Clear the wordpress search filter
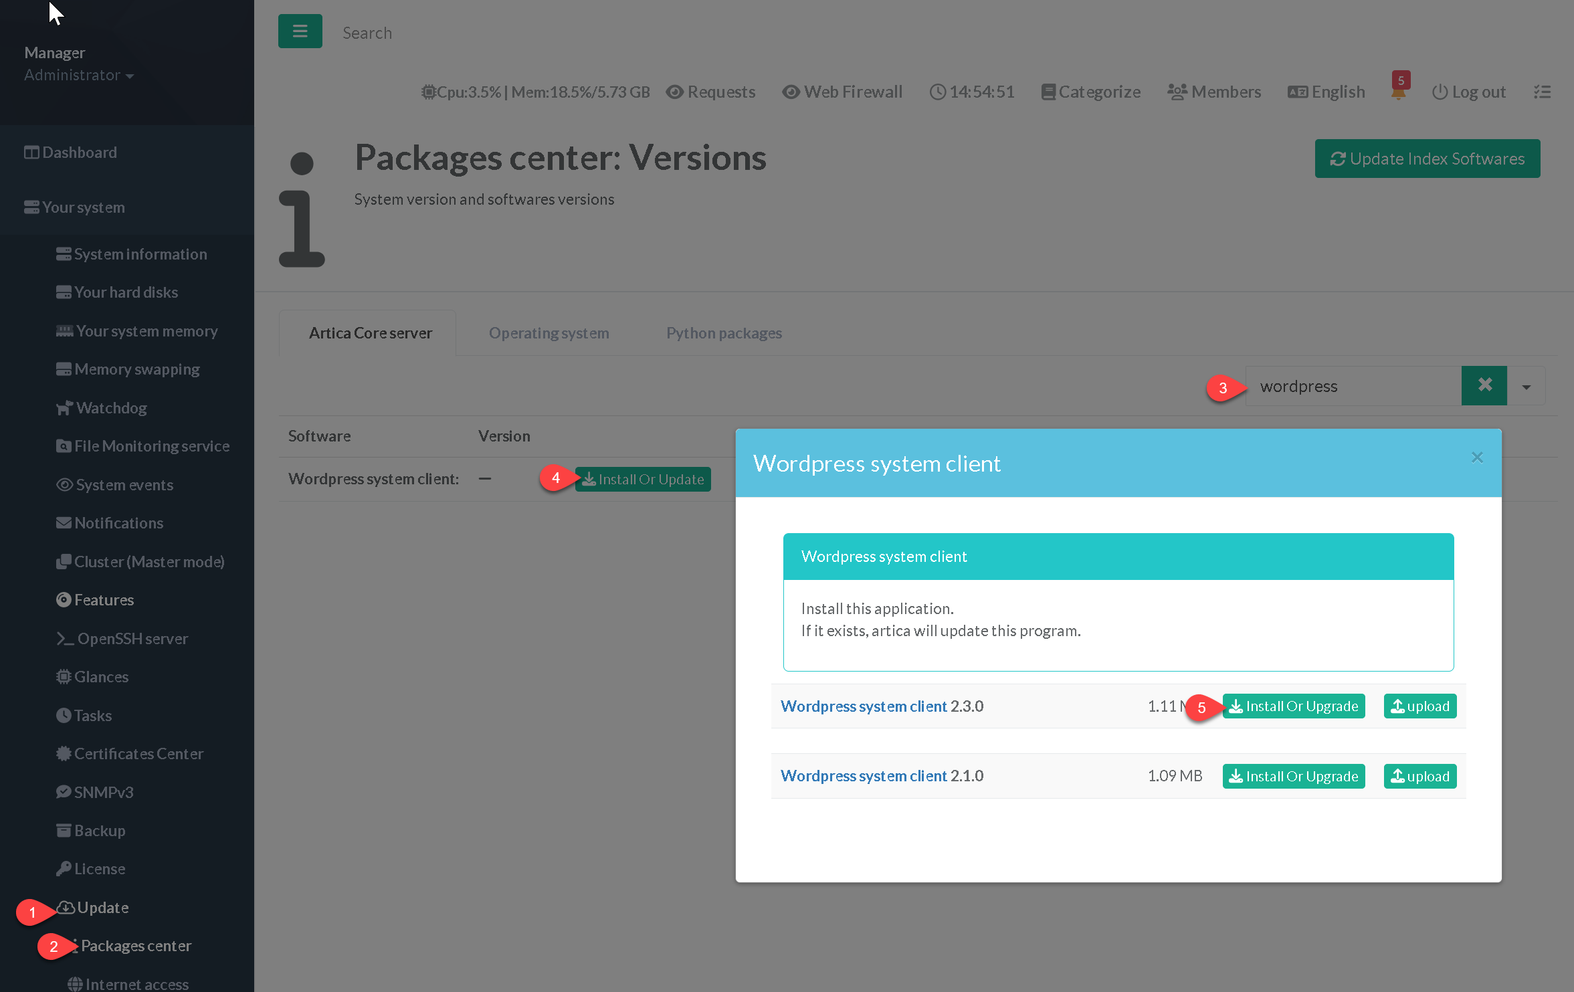Image resolution: width=1574 pixels, height=992 pixels. click(x=1484, y=385)
